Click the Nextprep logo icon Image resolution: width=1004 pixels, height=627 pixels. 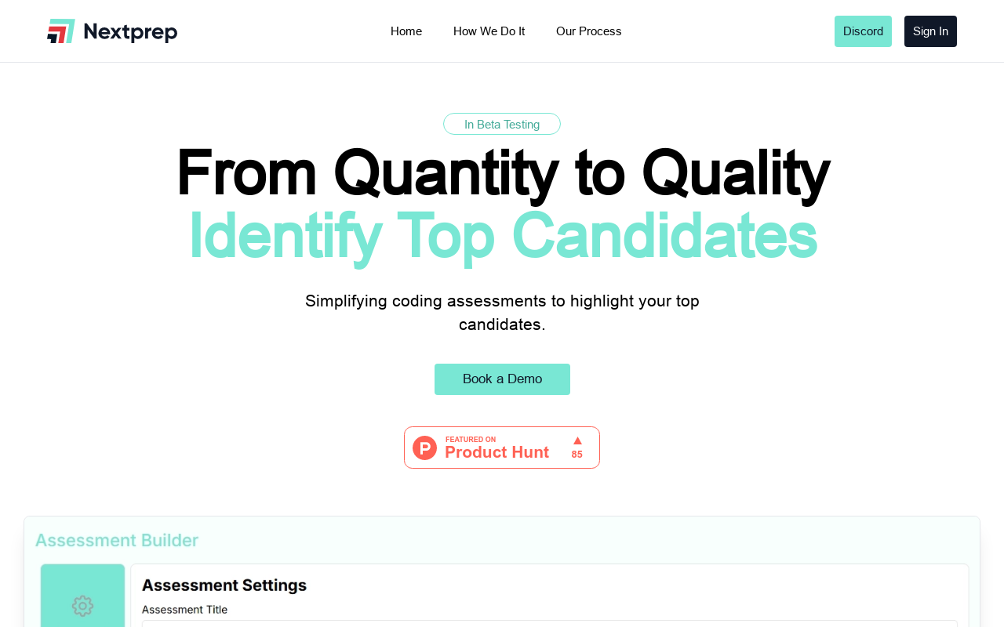pos(61,31)
